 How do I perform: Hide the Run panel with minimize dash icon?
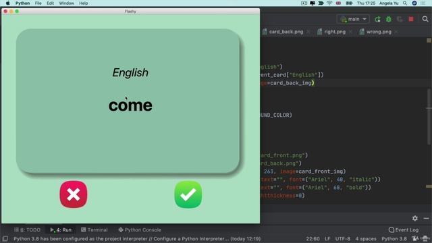(426, 218)
